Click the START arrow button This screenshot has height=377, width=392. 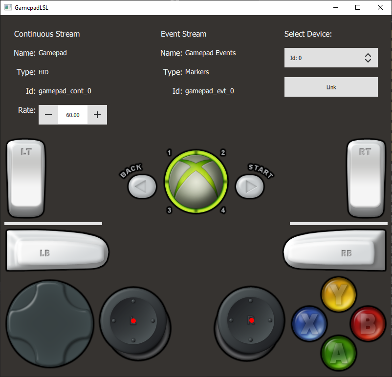[250, 187]
